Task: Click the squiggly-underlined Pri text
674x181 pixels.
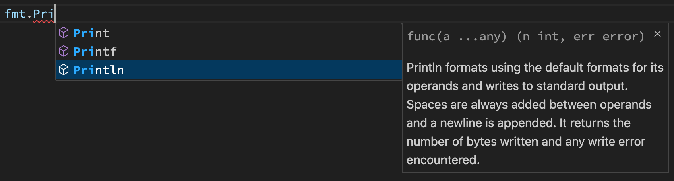Action: 43,14
